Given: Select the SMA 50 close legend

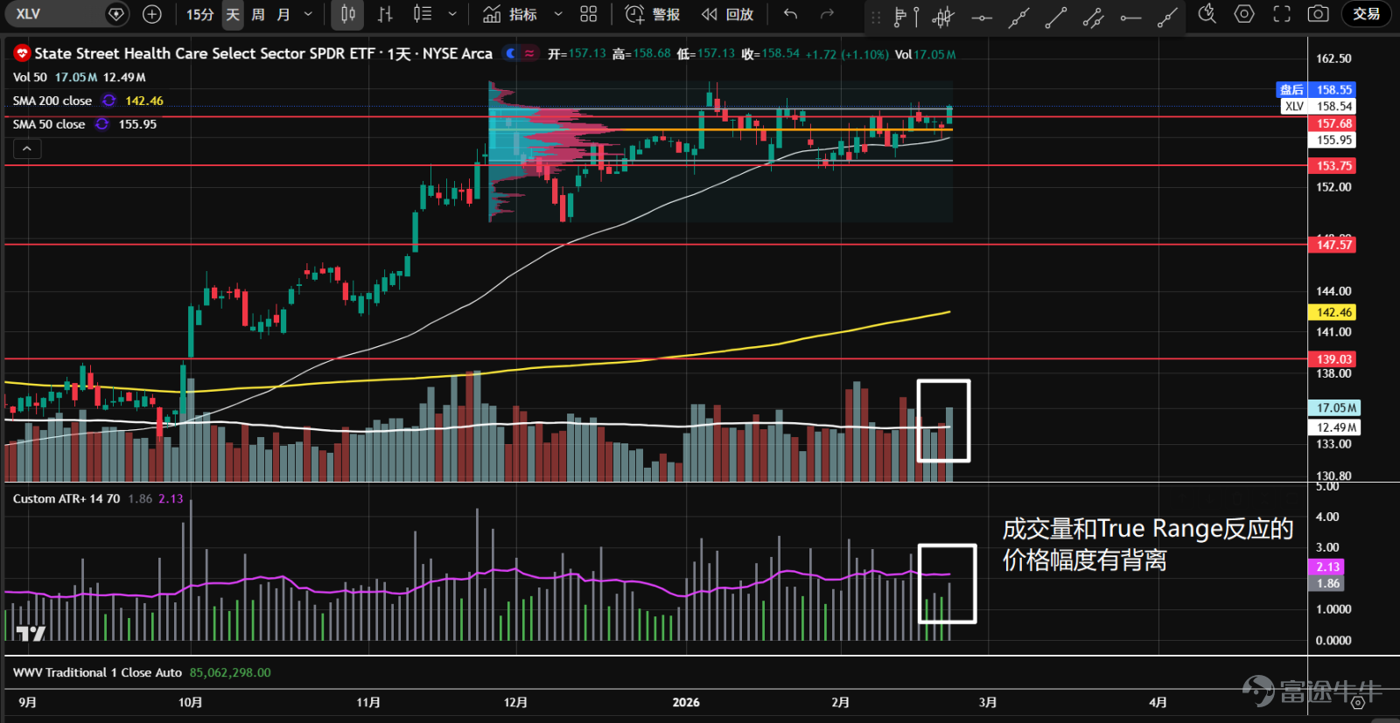Looking at the screenshot, I should [49, 124].
